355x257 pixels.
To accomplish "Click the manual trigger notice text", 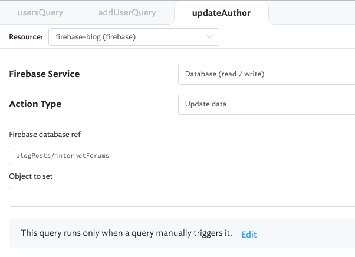I will click(126, 233).
